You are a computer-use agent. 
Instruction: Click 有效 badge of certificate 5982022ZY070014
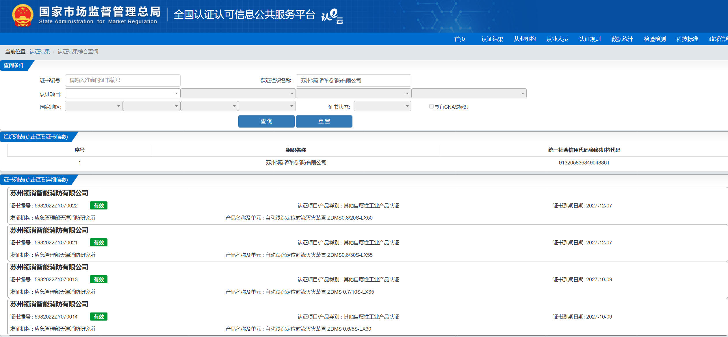99,317
